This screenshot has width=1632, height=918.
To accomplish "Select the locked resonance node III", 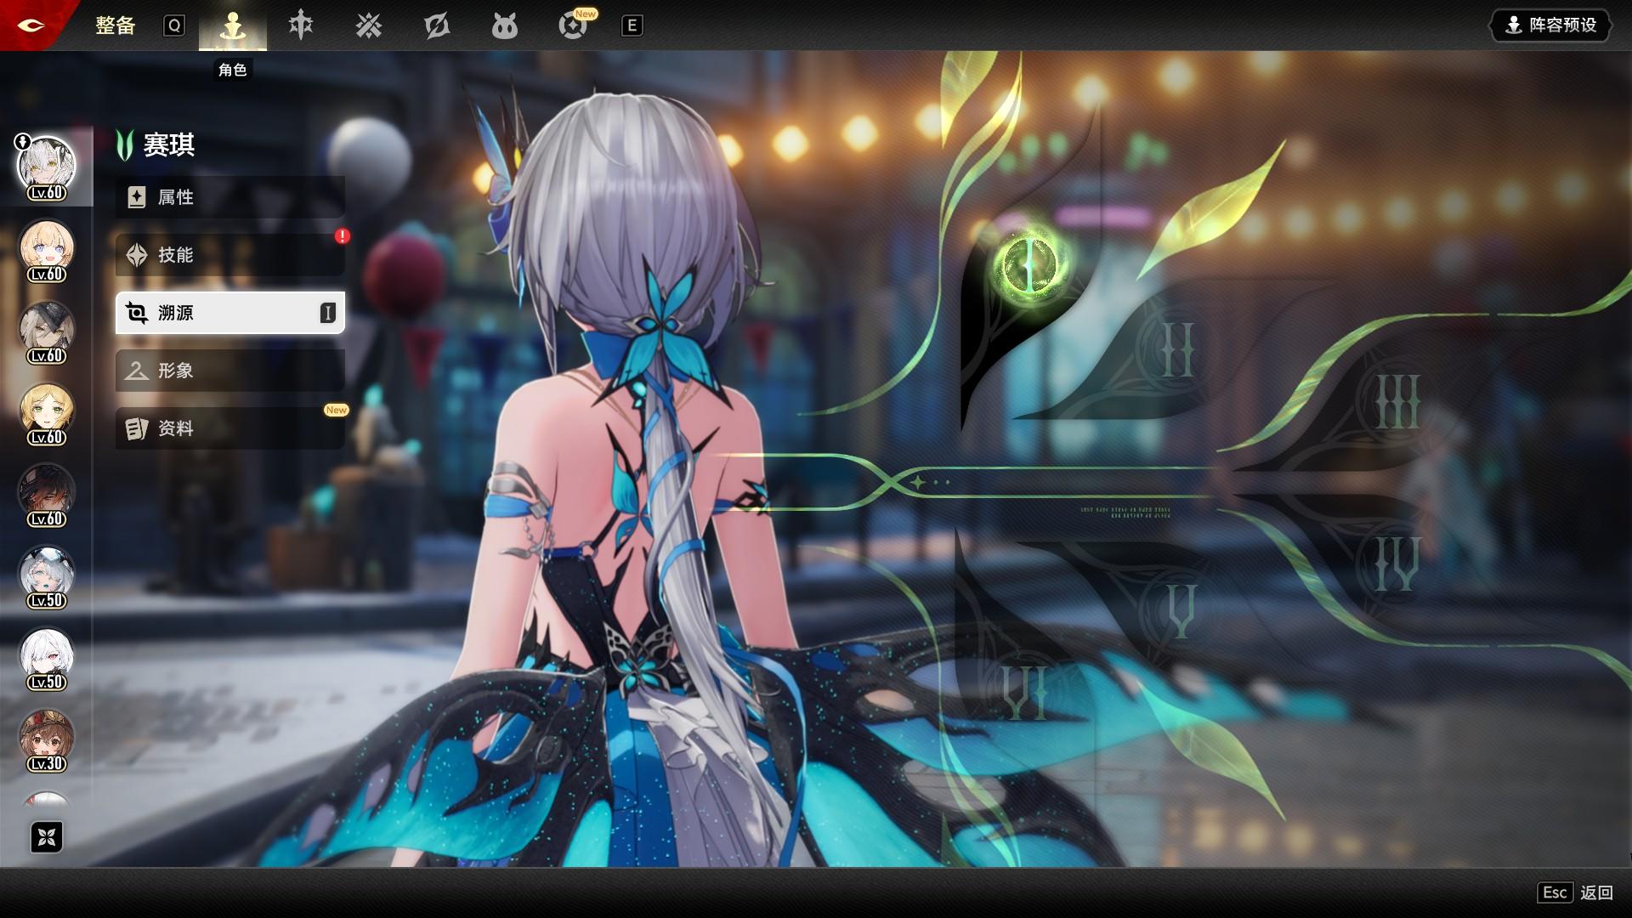I will coord(1397,401).
